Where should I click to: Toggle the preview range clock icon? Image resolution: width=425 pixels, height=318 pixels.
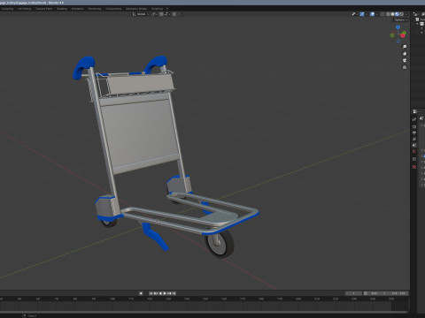[x=366, y=293]
